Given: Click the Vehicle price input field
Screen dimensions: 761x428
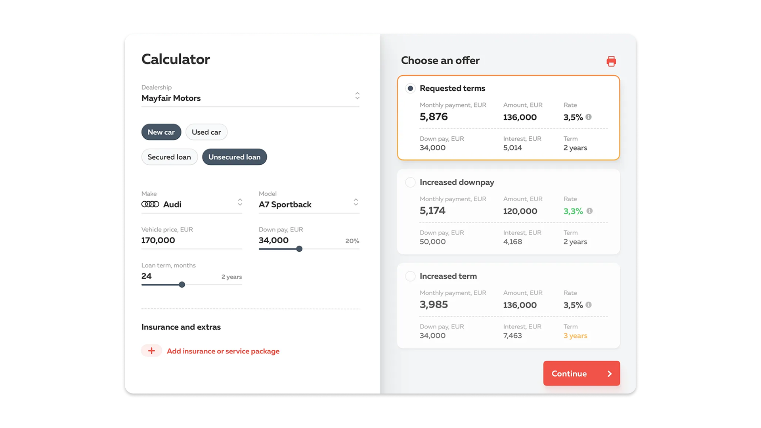Looking at the screenshot, I should (191, 240).
